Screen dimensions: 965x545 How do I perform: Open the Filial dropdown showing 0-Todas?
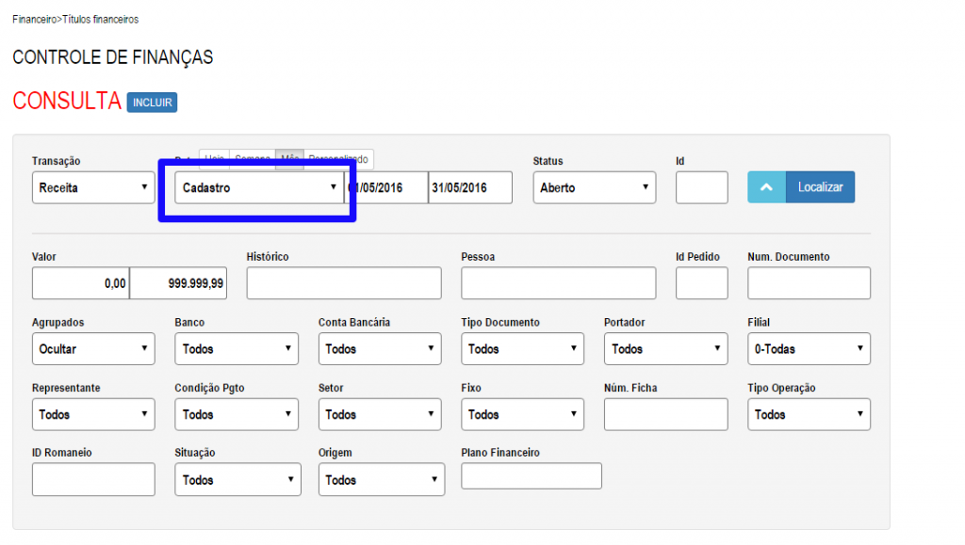[x=809, y=348]
